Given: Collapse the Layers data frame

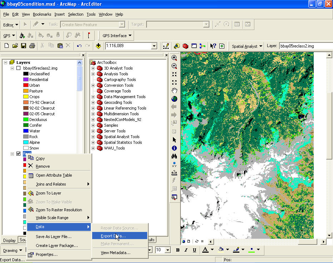Looking at the screenshot, I should pos(5,62).
